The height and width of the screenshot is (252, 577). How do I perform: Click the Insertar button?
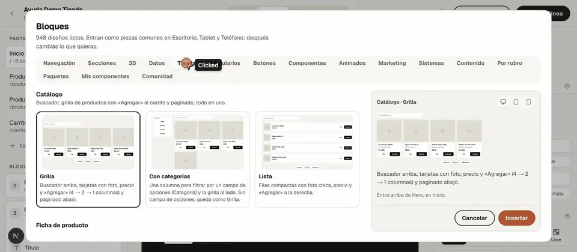(x=517, y=218)
